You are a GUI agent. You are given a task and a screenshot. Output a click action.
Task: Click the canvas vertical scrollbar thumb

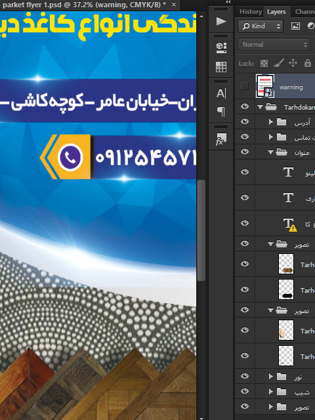point(201,230)
